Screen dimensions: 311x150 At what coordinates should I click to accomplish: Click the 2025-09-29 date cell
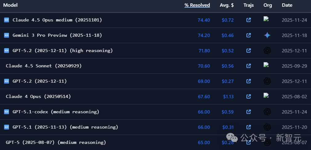click(294, 66)
